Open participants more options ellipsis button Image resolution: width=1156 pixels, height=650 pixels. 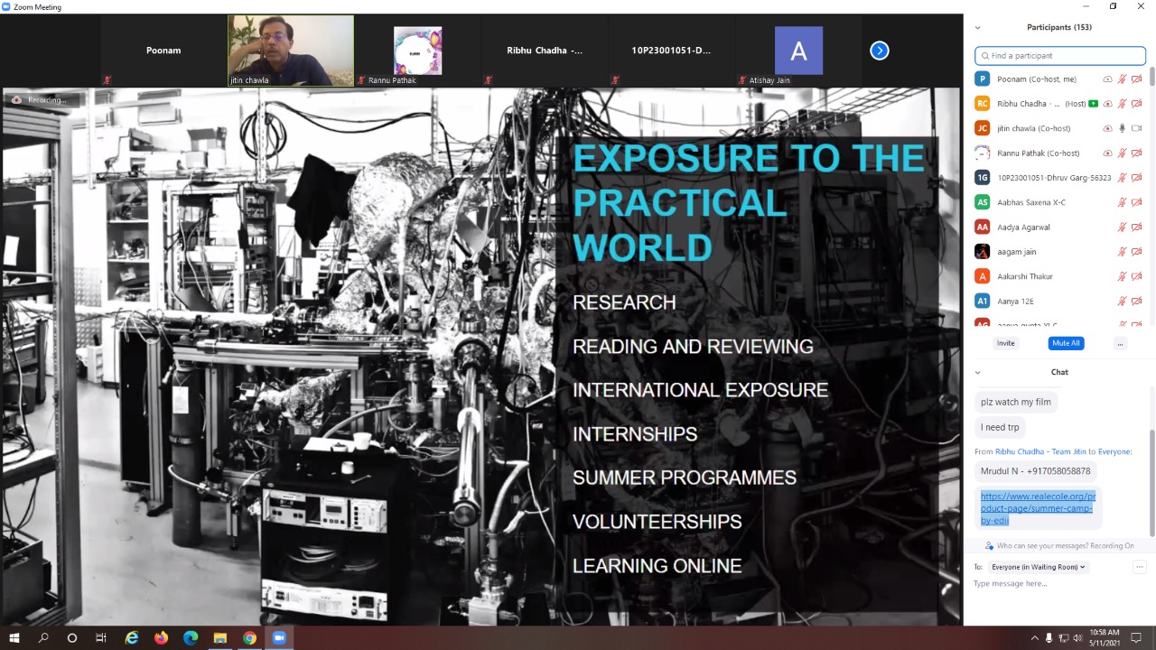[1120, 343]
